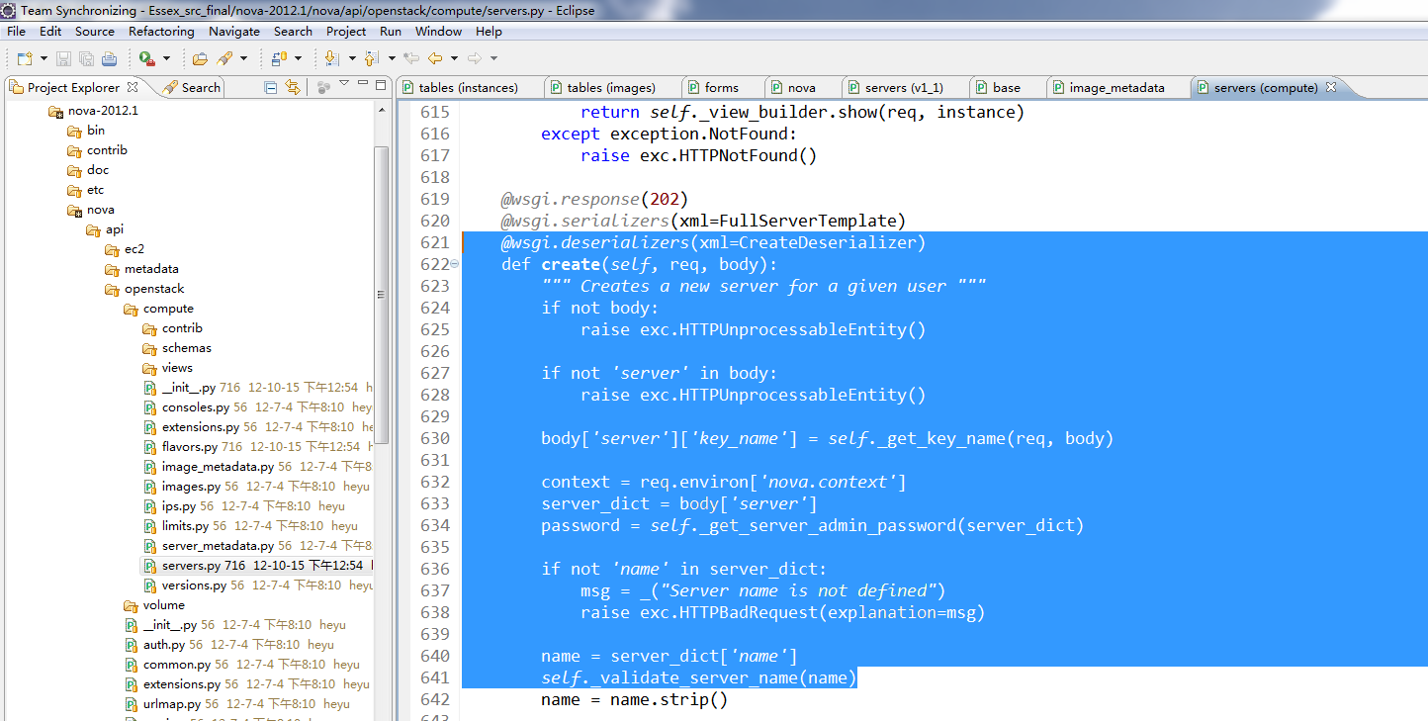The width and height of the screenshot is (1428, 721).
Task: Open the External Tools dropdown arrow
Action: 166,59
